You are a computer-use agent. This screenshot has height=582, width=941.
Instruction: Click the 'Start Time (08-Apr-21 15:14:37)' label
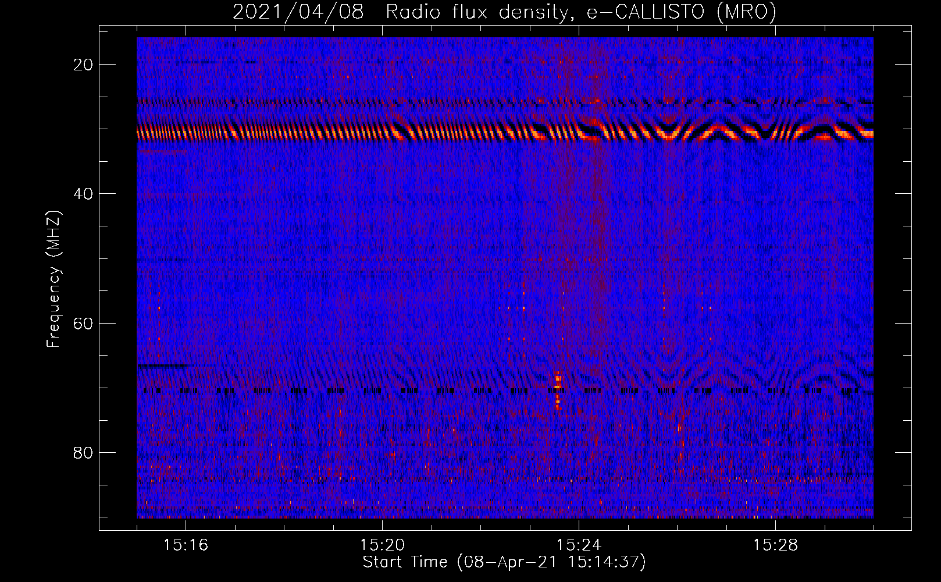[504, 562]
